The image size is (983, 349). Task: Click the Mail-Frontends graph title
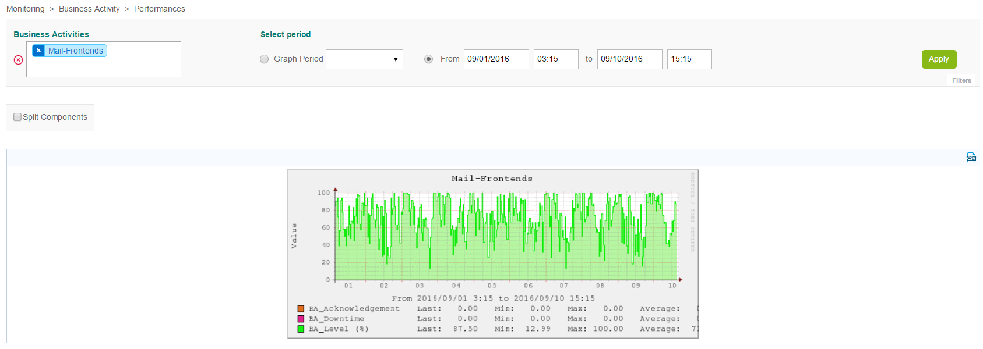point(492,179)
